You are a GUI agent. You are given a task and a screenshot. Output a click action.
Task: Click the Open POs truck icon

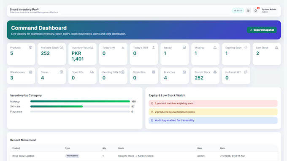click(92, 72)
